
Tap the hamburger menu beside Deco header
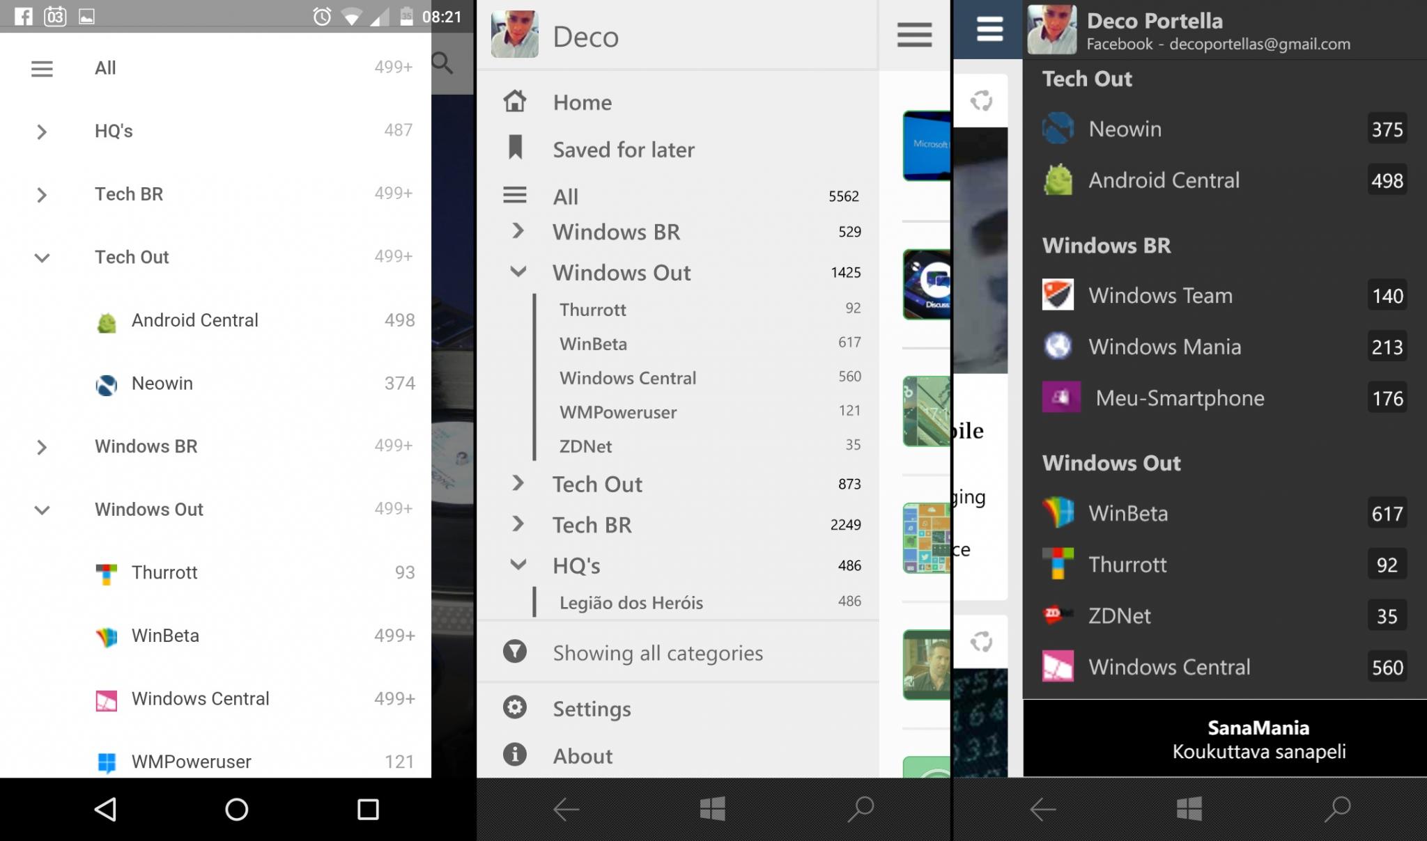[x=914, y=34]
